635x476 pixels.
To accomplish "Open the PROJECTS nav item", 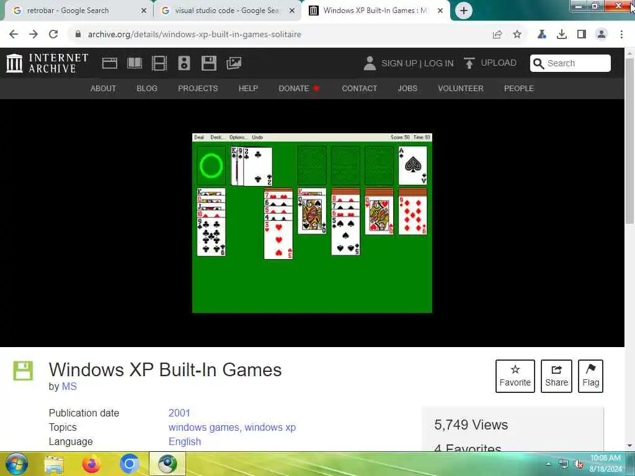I will coord(198,88).
